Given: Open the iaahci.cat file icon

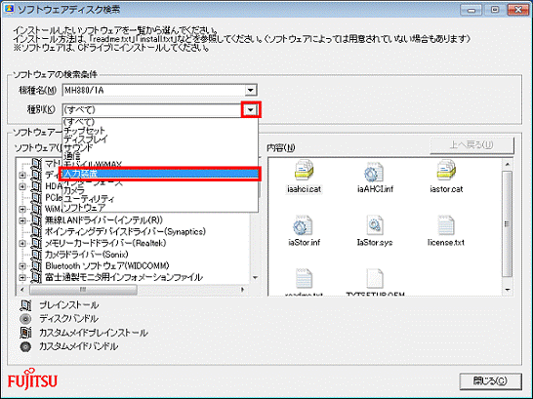Looking at the screenshot, I should click(304, 170).
